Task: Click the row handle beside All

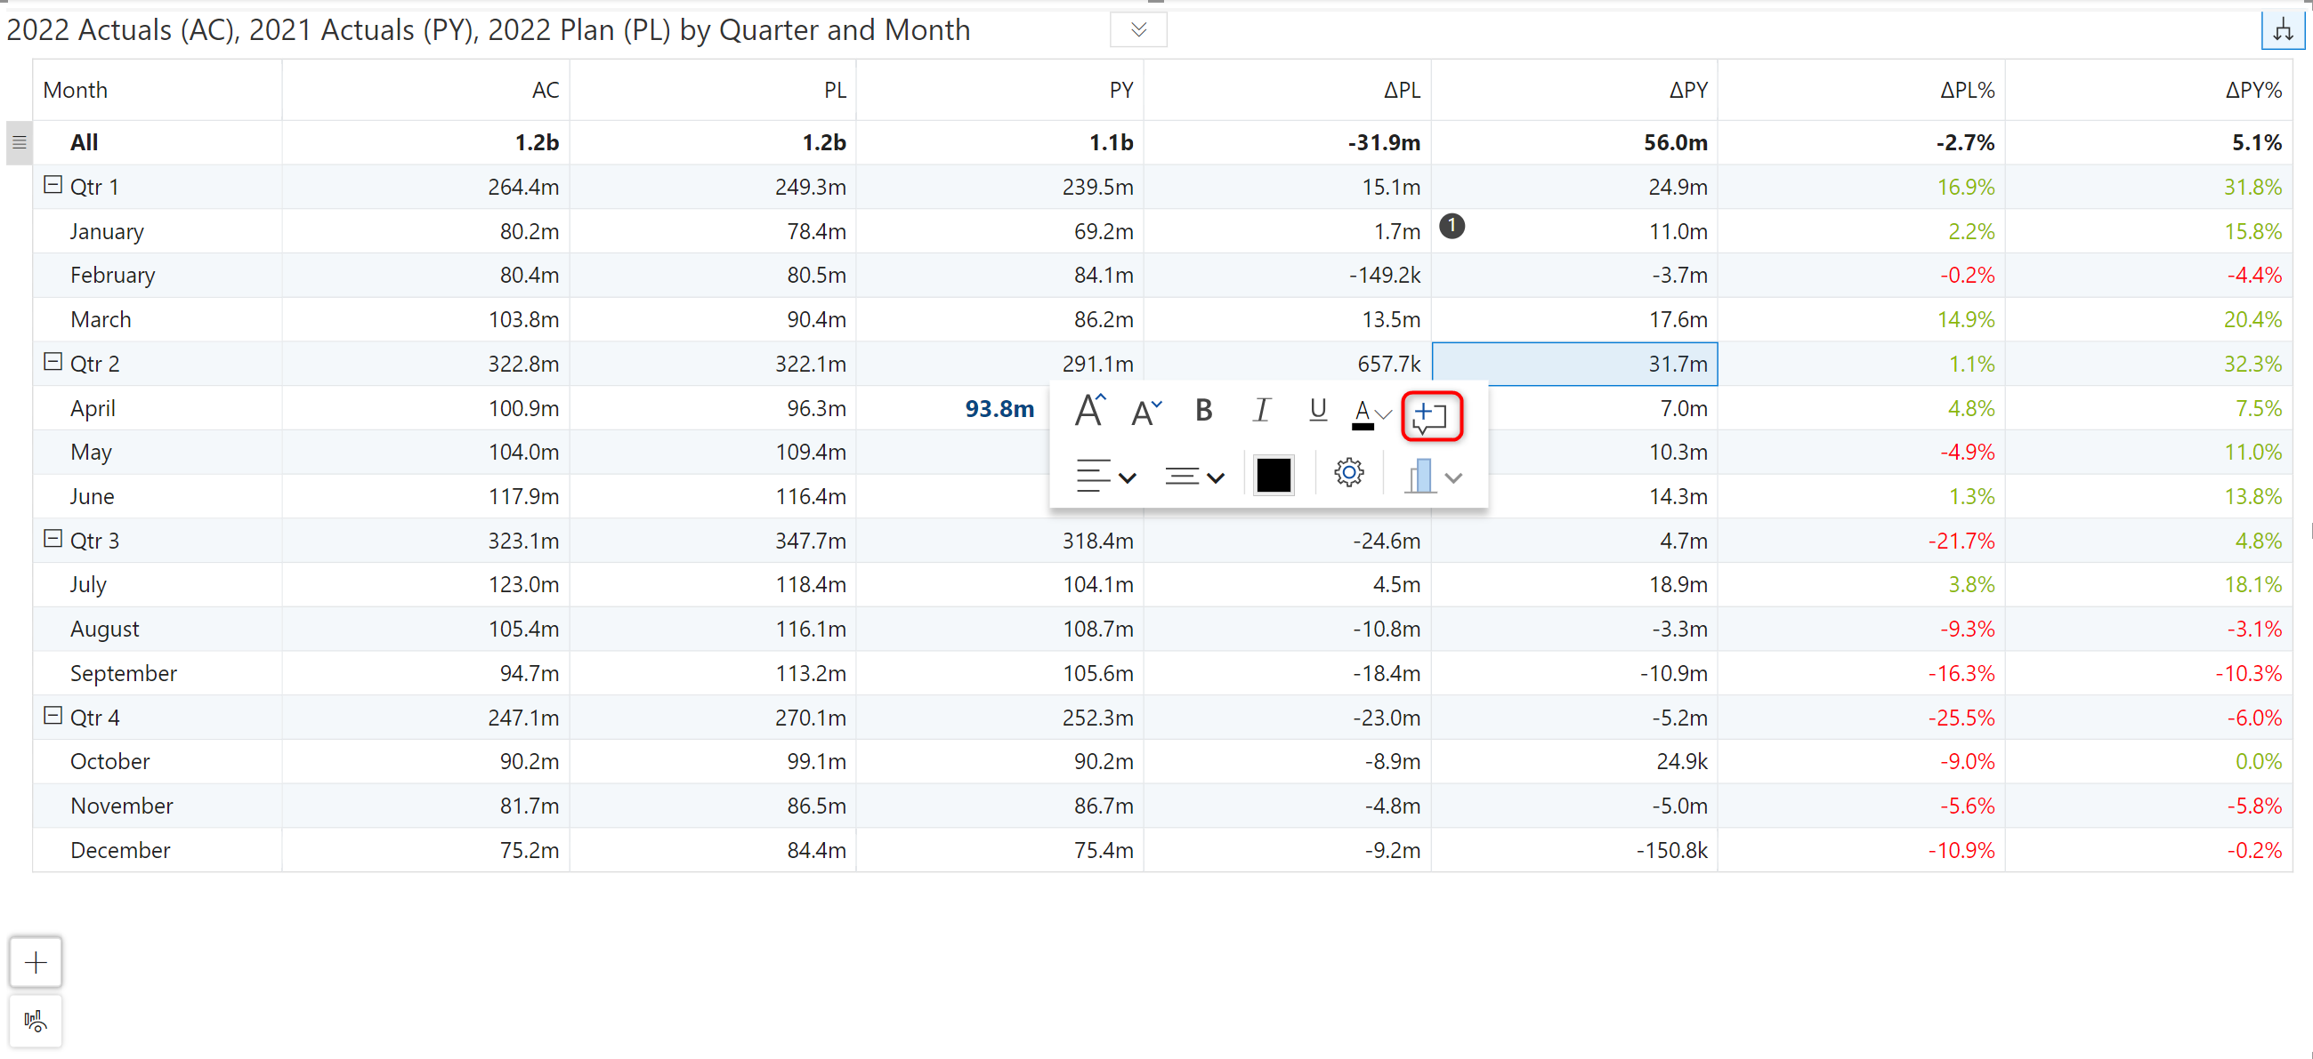Action: coord(20,142)
